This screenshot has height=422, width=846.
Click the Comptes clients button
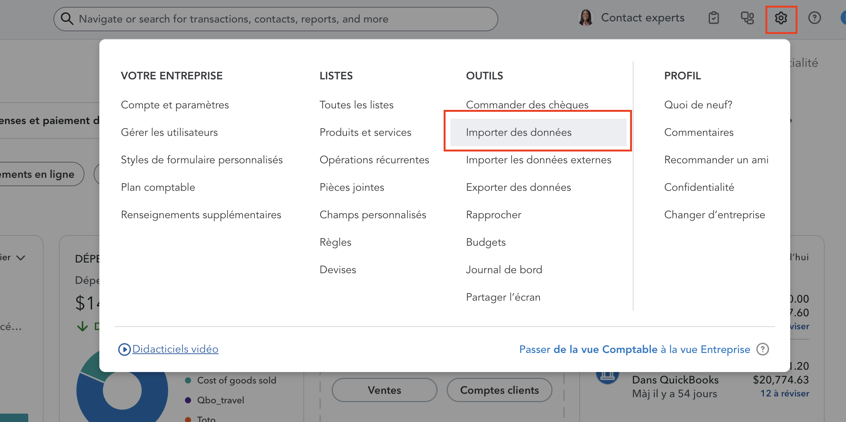click(499, 390)
